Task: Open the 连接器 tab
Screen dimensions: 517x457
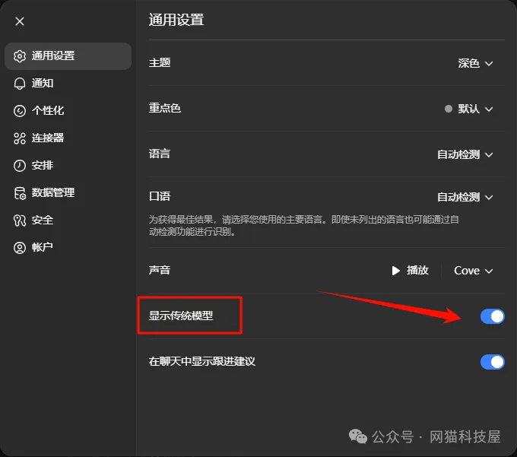Action: (x=68, y=138)
